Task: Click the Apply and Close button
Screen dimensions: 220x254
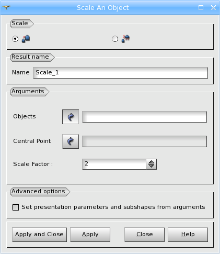Action: 39,235
